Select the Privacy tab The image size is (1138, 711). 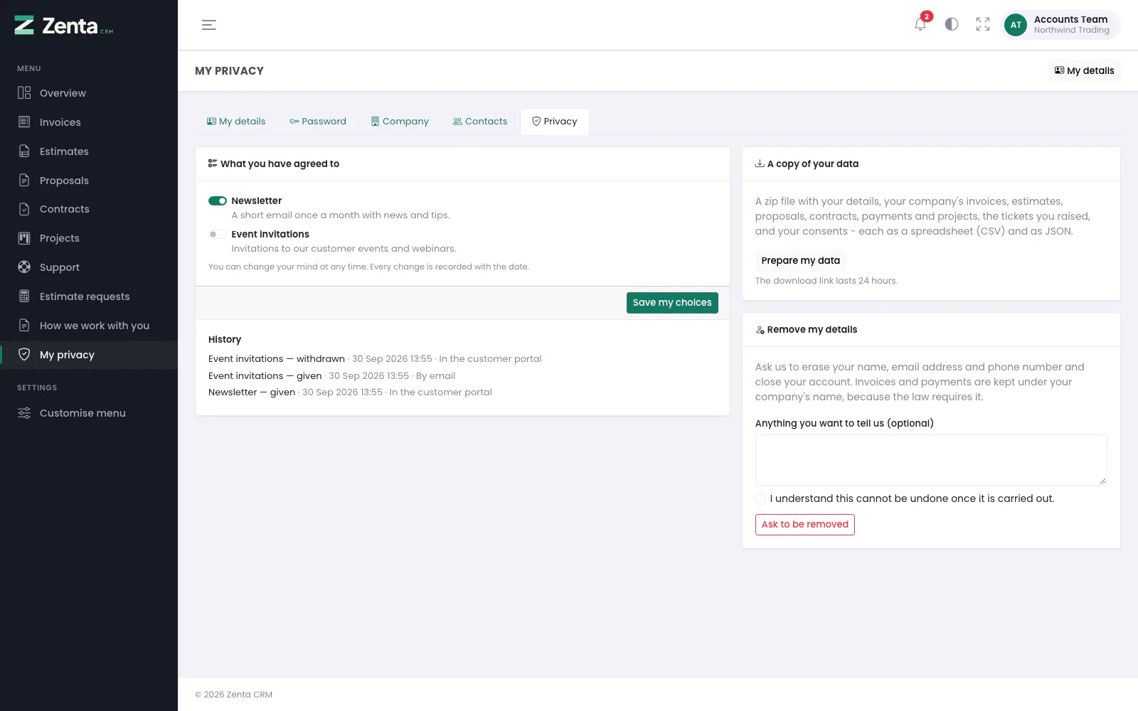[555, 122]
